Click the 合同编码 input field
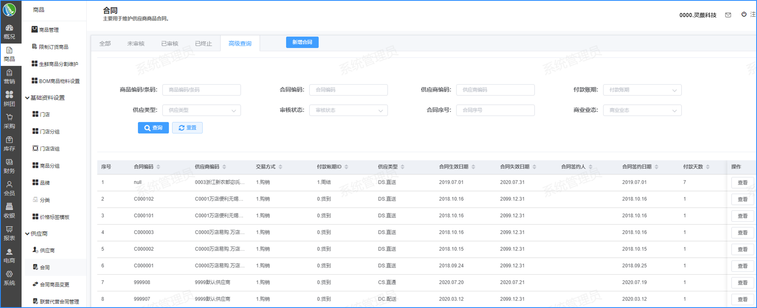This screenshot has height=308, width=757. (348, 90)
